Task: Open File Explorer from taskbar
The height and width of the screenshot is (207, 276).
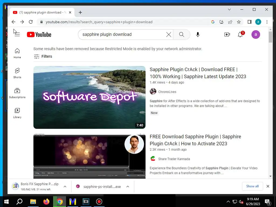Action: [33, 202]
